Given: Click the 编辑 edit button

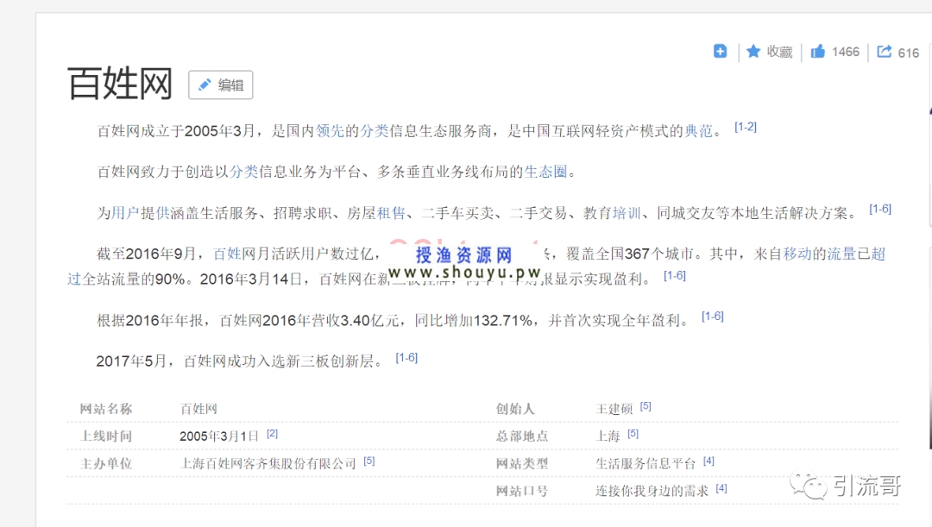Looking at the screenshot, I should pos(221,85).
